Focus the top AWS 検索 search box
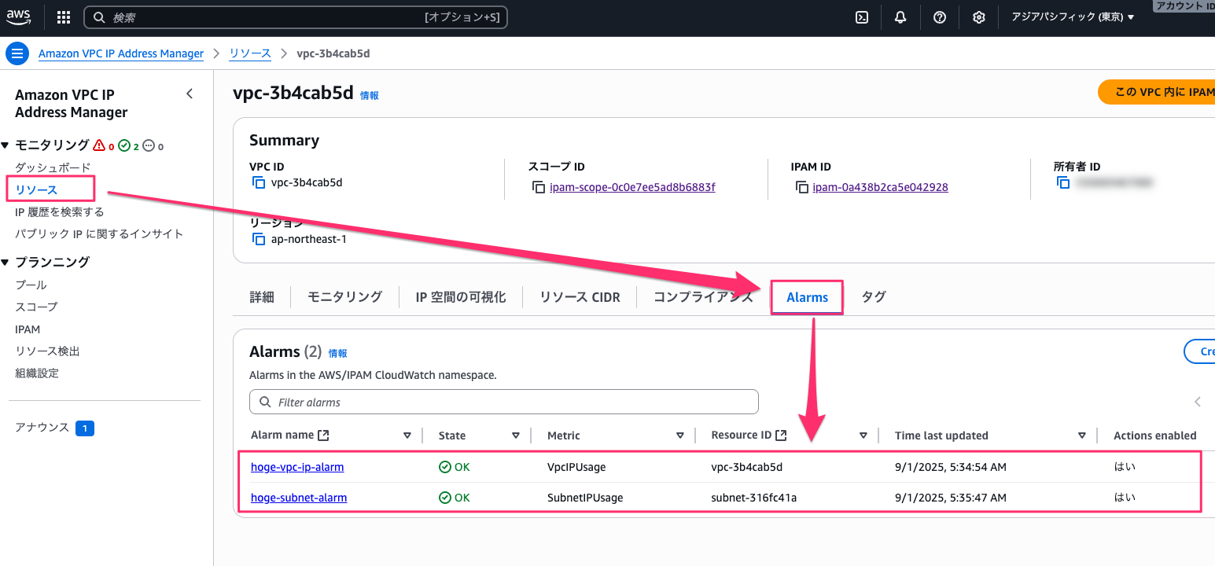Image resolution: width=1215 pixels, height=566 pixels. 296,17
